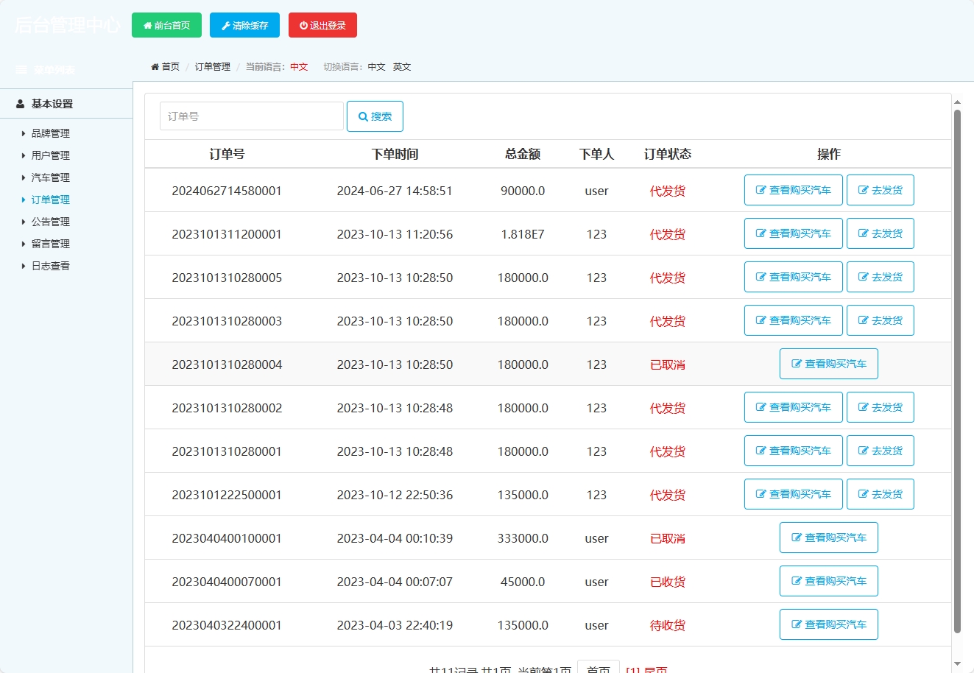Screen dimensions: 974x673
Task: View purchased cars for order 2023101310280004
Action: [x=828, y=364]
